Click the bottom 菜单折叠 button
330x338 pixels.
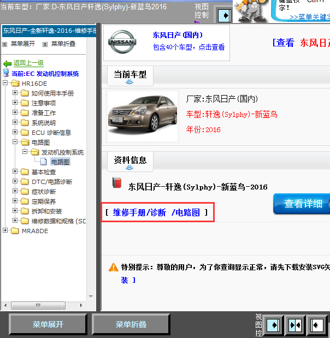[x=131, y=324]
